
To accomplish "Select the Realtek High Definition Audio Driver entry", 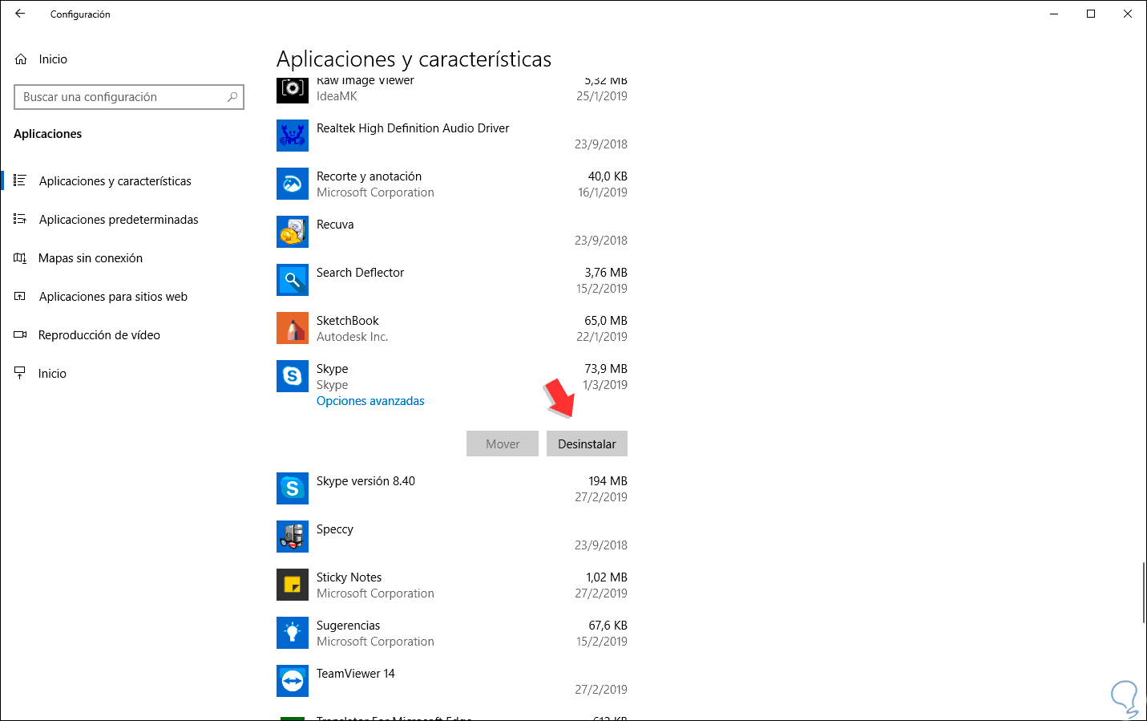I will [x=452, y=136].
